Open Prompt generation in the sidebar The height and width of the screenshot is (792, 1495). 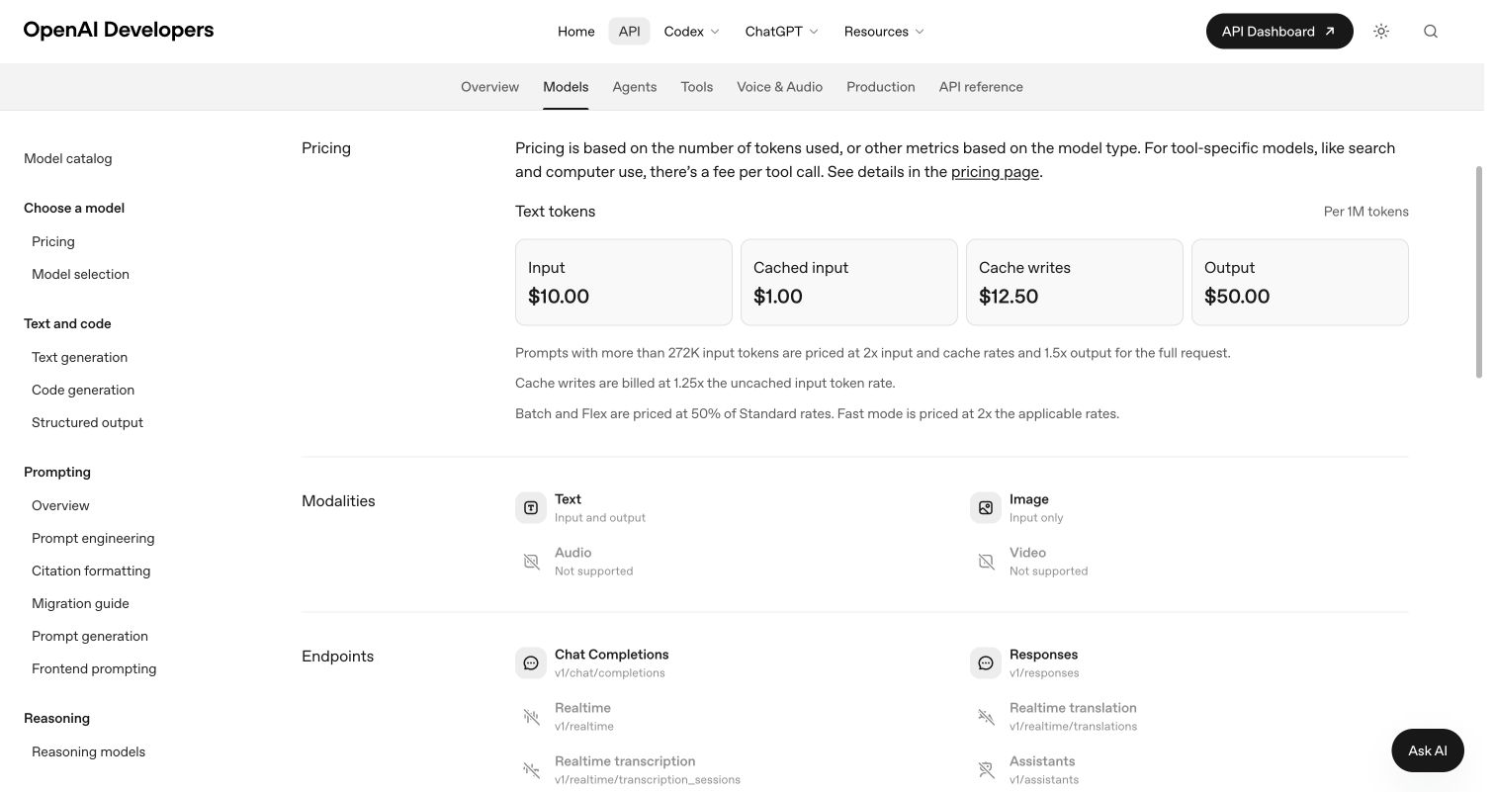(90, 636)
